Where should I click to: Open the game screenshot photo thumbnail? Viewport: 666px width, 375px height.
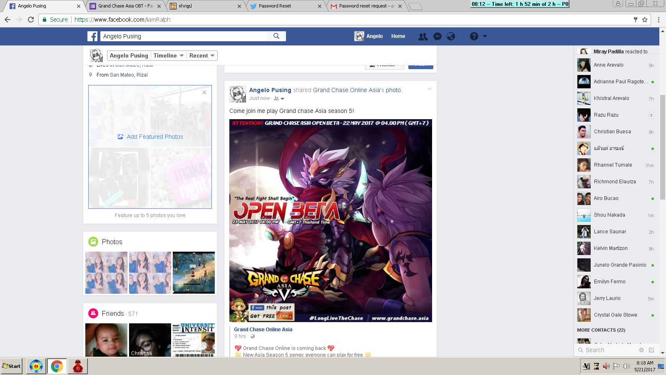(194, 272)
